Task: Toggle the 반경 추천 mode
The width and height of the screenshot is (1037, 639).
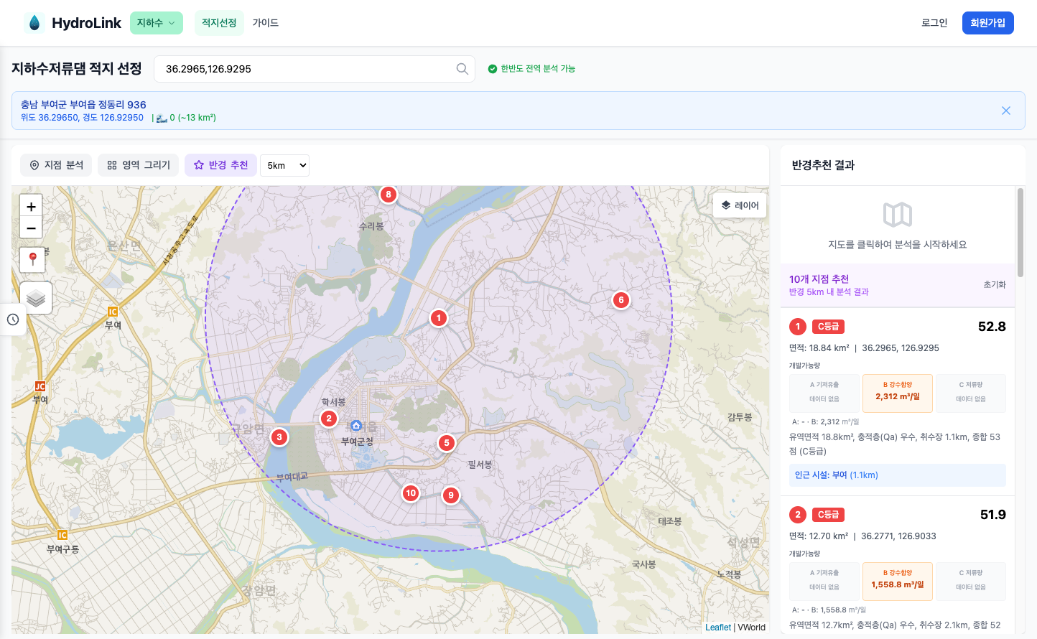Action: [x=220, y=165]
